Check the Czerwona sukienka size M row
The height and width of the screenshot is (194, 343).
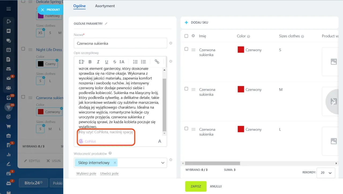187,89
